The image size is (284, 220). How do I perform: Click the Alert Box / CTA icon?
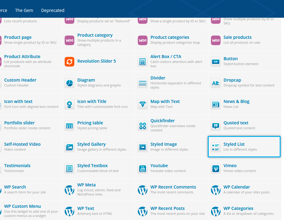pos(143,61)
